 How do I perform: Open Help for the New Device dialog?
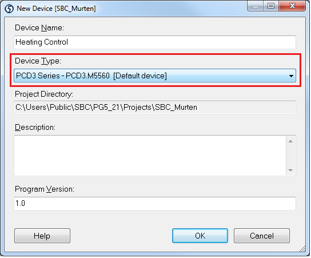[42, 236]
